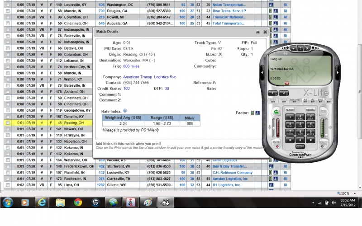Select the Danville, KY load row
This screenshot has width=362, height=226.
pos(48,117)
